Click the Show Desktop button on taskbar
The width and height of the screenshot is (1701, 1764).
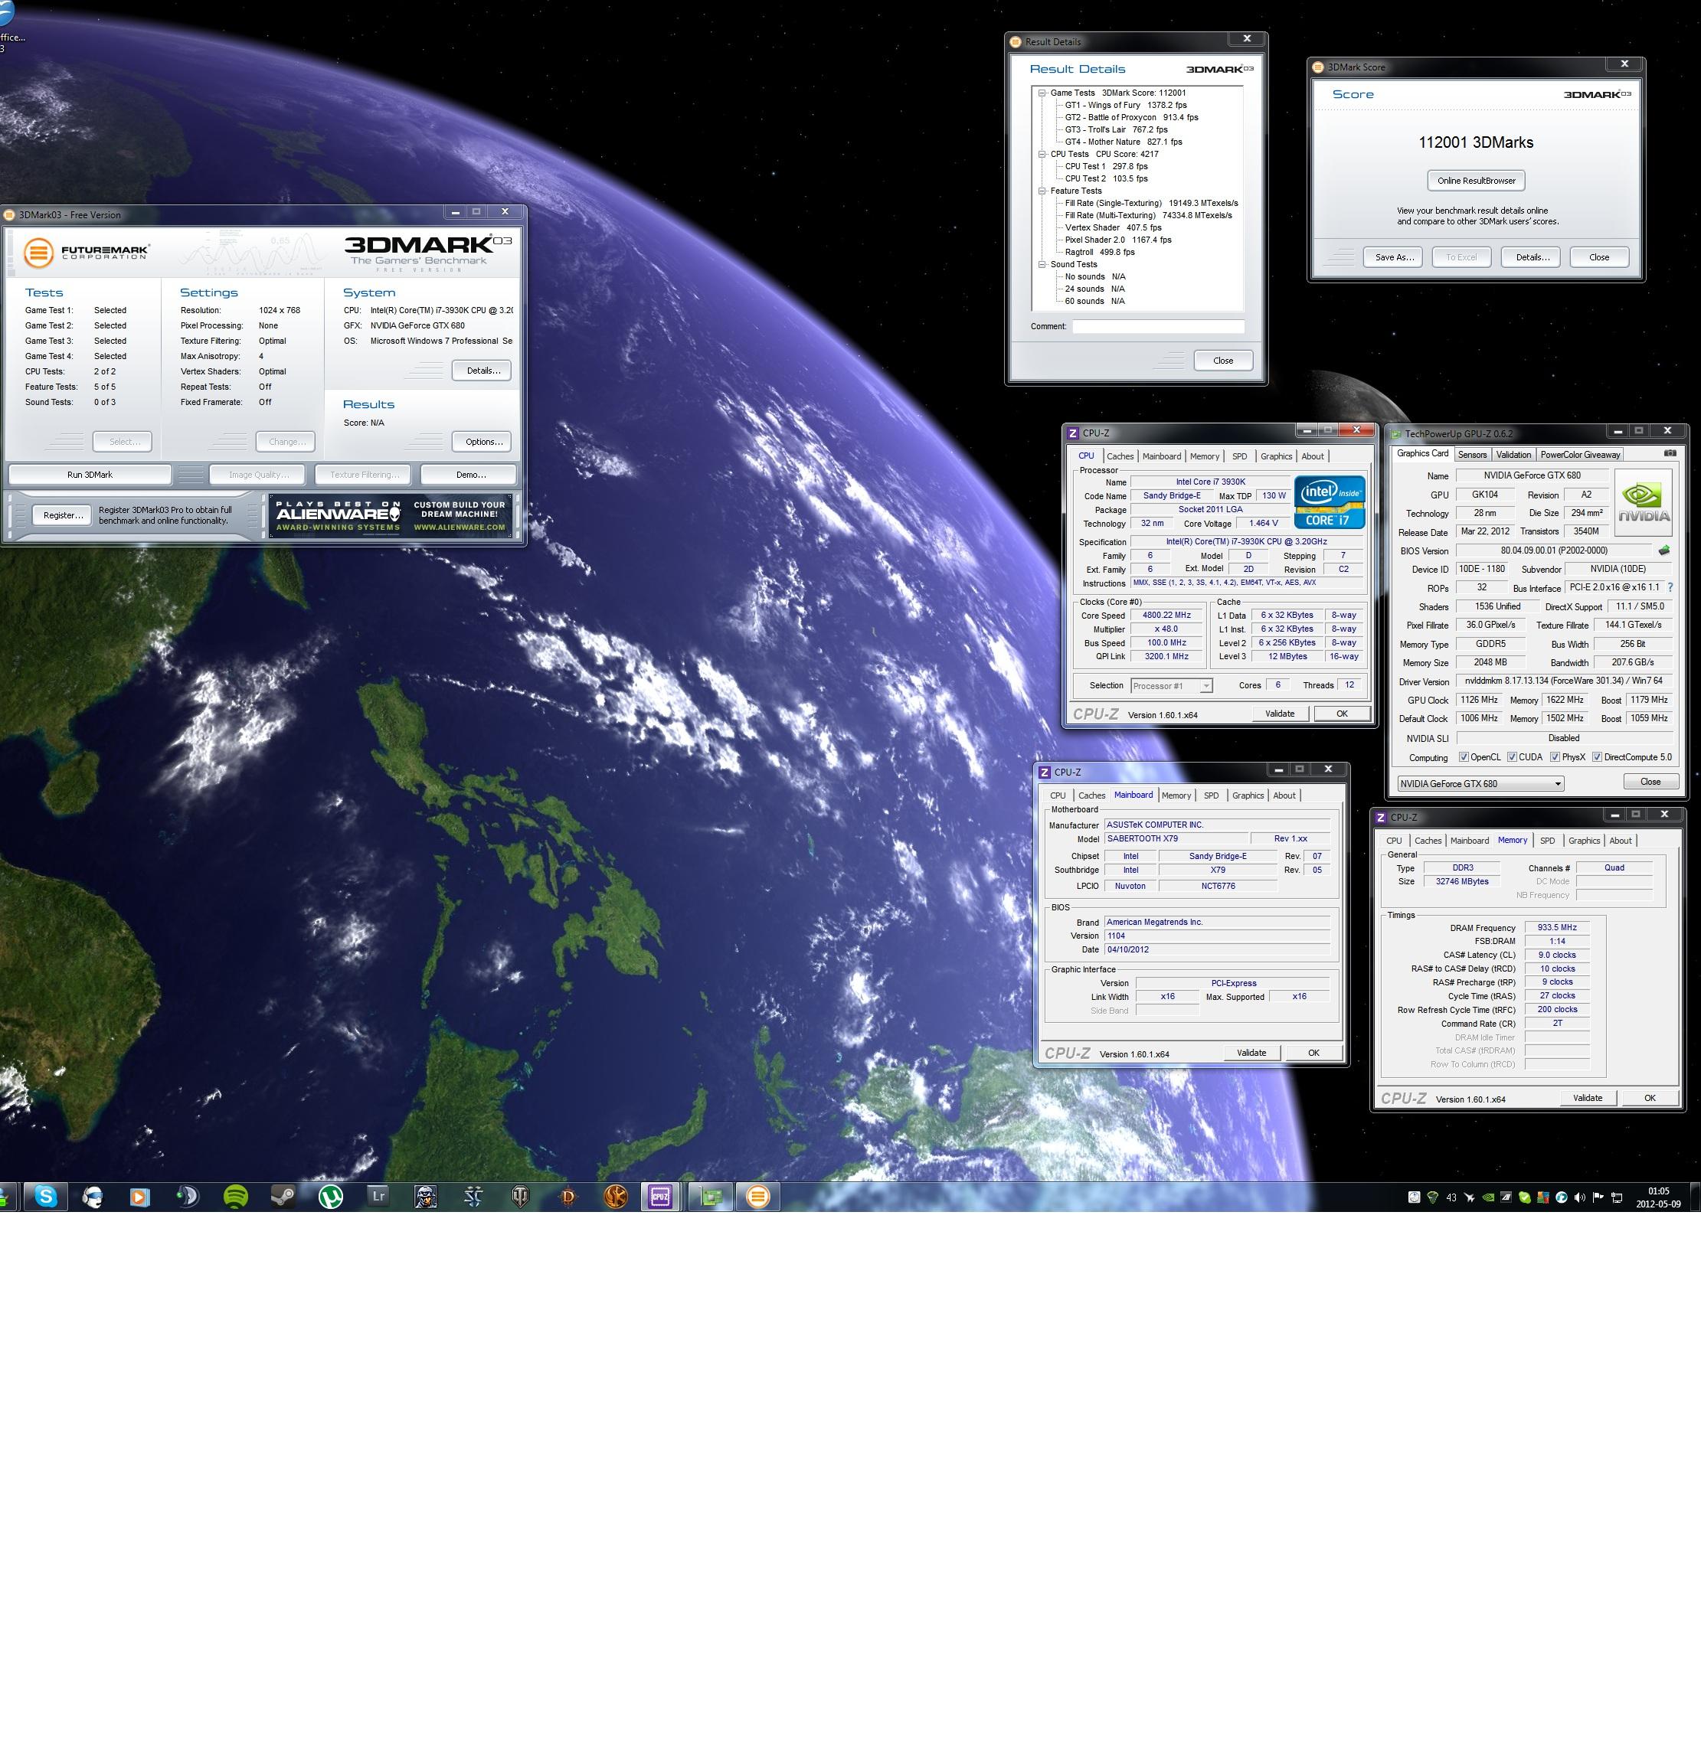click(x=1696, y=1197)
